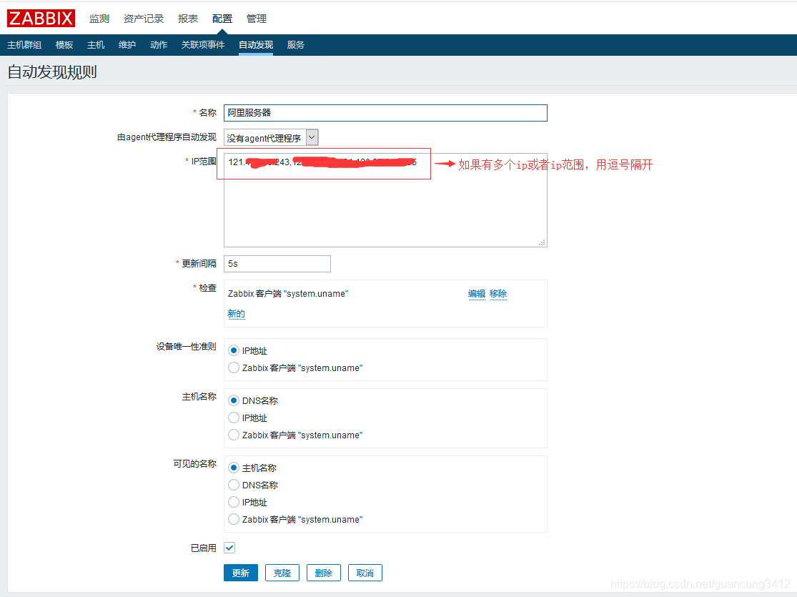
Task: Go to the 自动发现 submenu
Action: point(256,45)
